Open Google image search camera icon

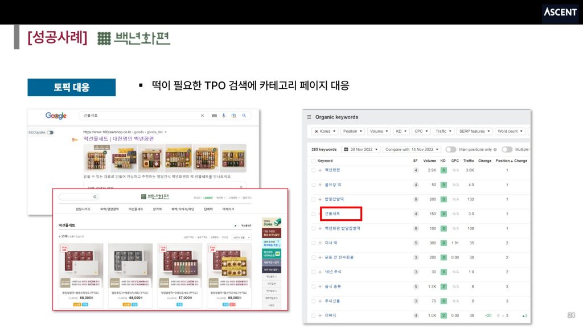coord(234,116)
